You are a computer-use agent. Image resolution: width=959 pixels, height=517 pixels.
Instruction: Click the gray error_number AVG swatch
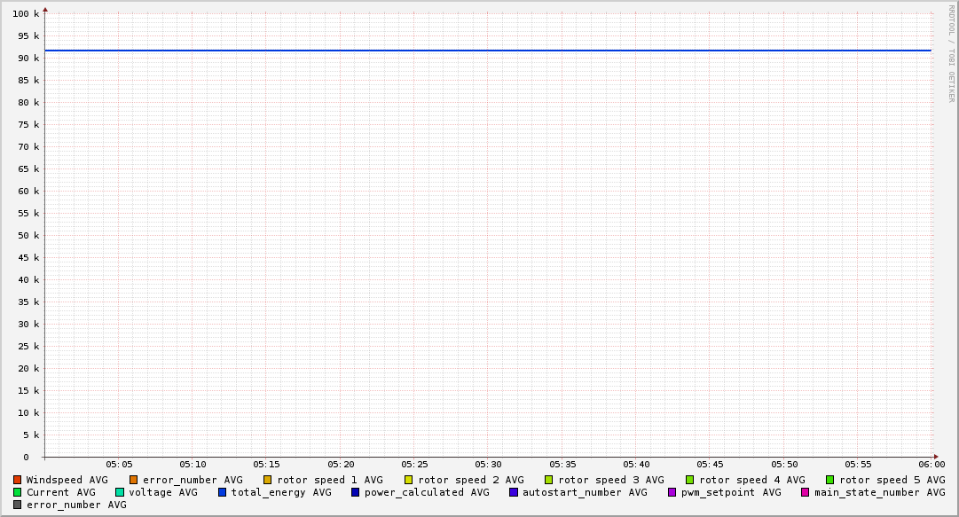[x=17, y=505]
